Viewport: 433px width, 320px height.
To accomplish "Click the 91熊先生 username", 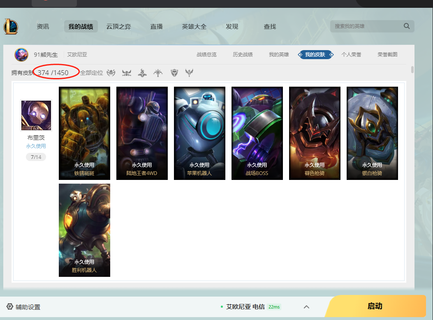I will click(x=46, y=55).
